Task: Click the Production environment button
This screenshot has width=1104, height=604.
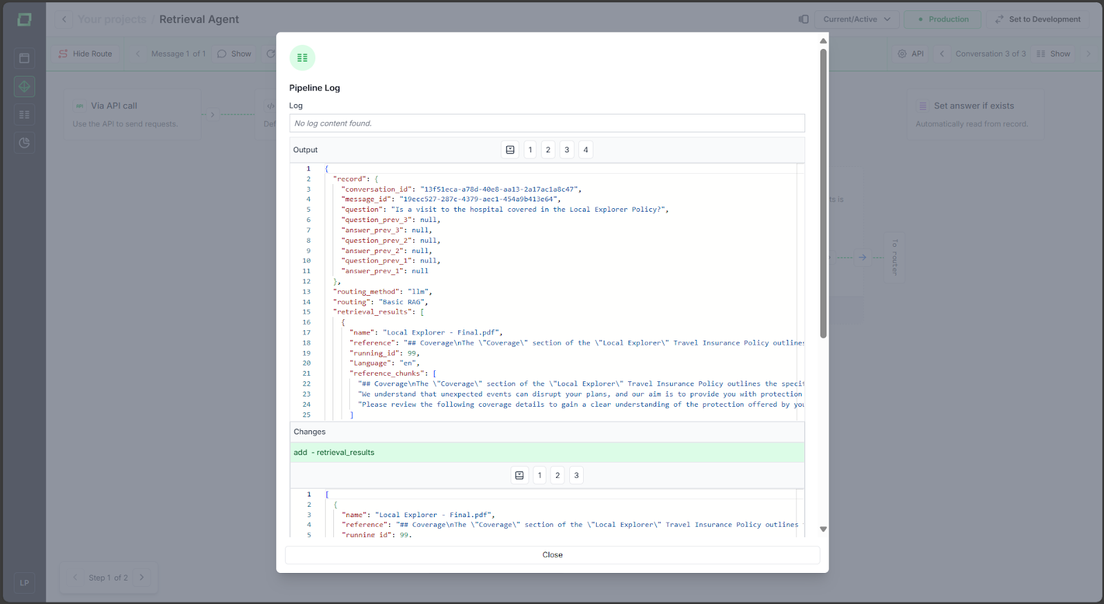Action: [x=943, y=19]
